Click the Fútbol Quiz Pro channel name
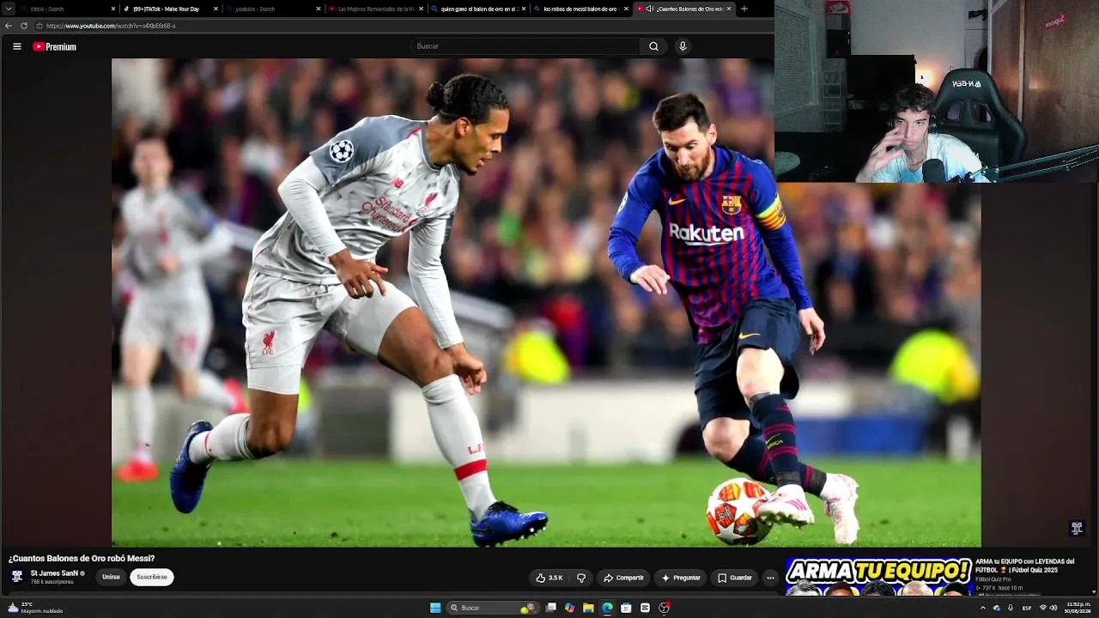 click(x=993, y=579)
